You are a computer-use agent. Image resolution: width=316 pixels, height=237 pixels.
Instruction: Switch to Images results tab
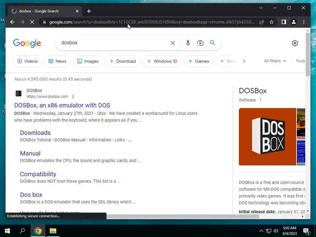click(88, 61)
